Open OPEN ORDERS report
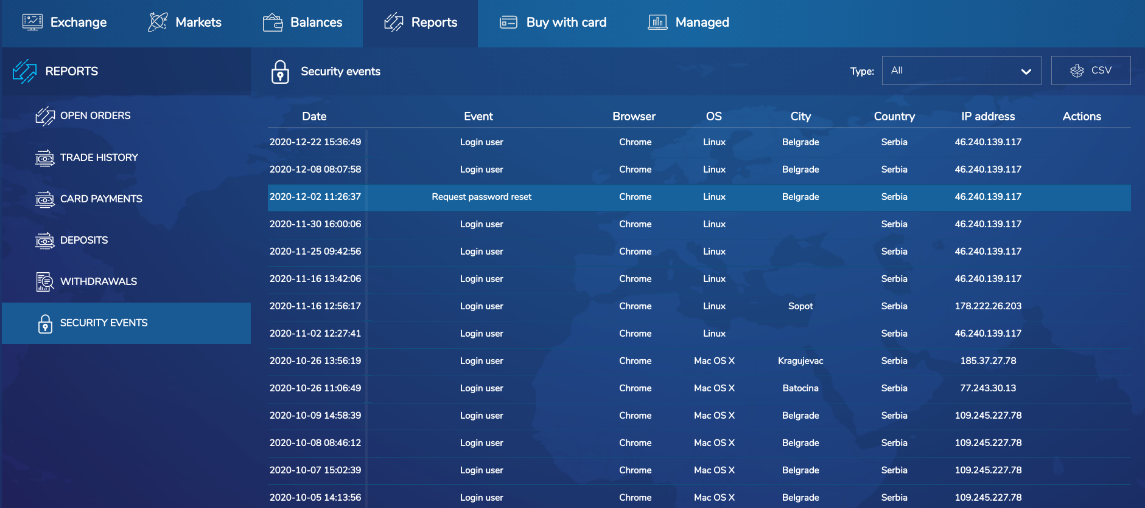The image size is (1145, 508). [x=95, y=115]
